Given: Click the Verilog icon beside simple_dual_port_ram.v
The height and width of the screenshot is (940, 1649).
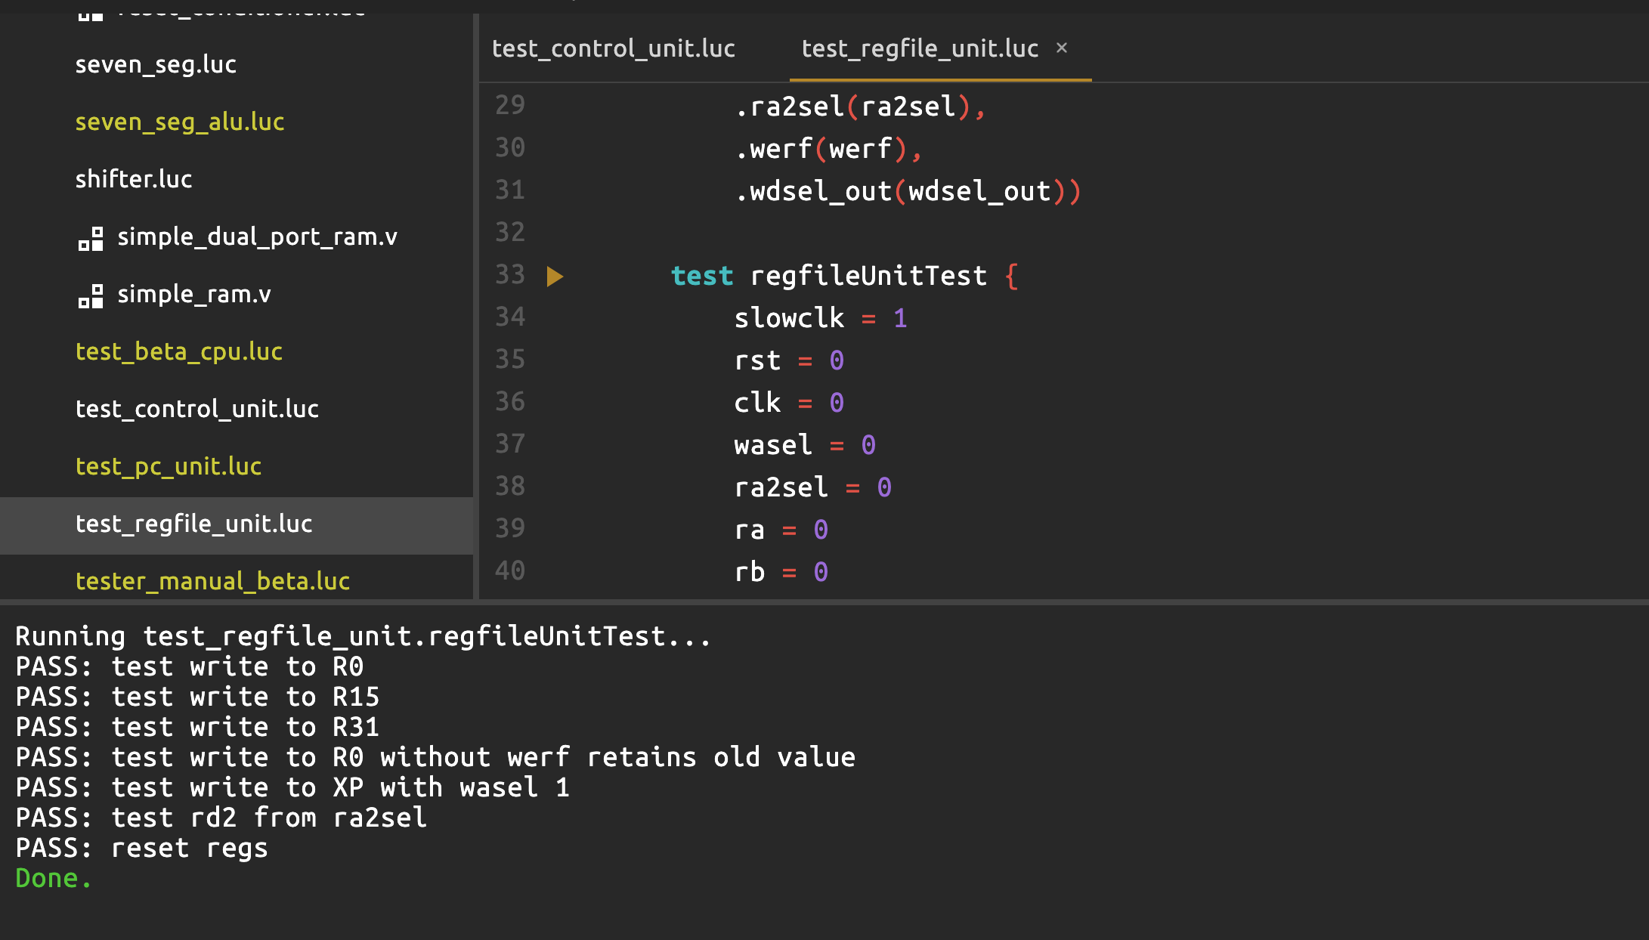Looking at the screenshot, I should pyautogui.click(x=91, y=238).
